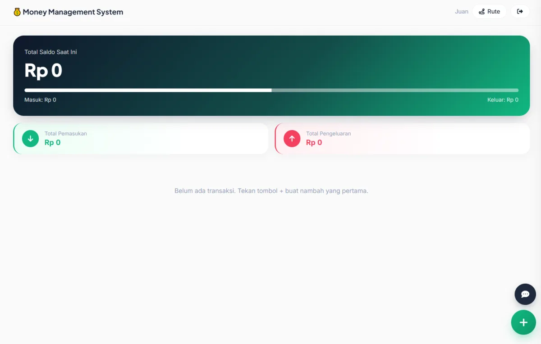The image size is (541, 344).
Task: Click the Total Saldo Saat Ini label
Action: pos(50,52)
